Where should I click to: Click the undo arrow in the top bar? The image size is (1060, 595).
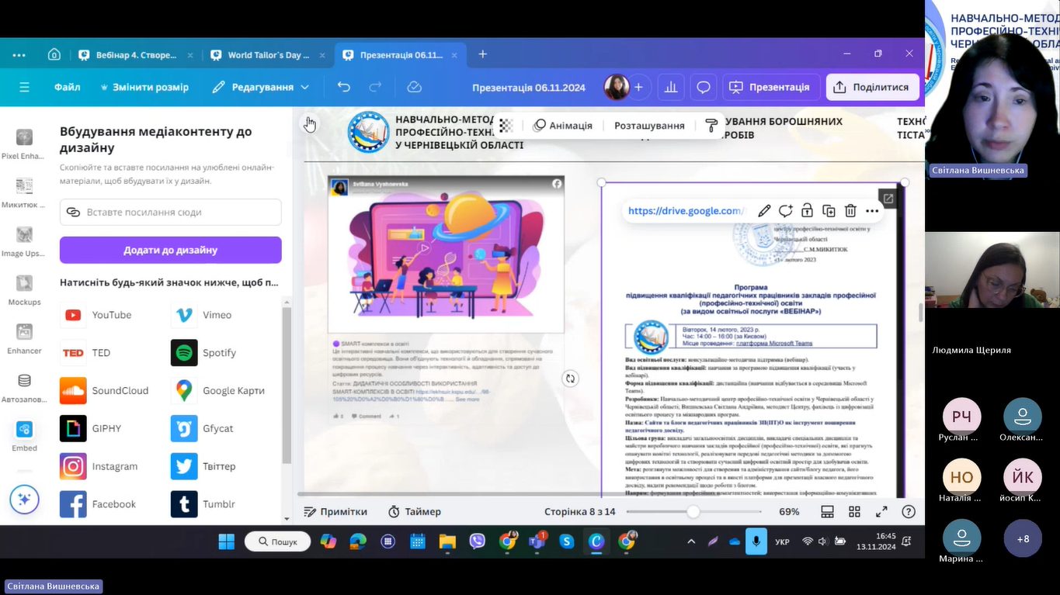[x=344, y=88]
